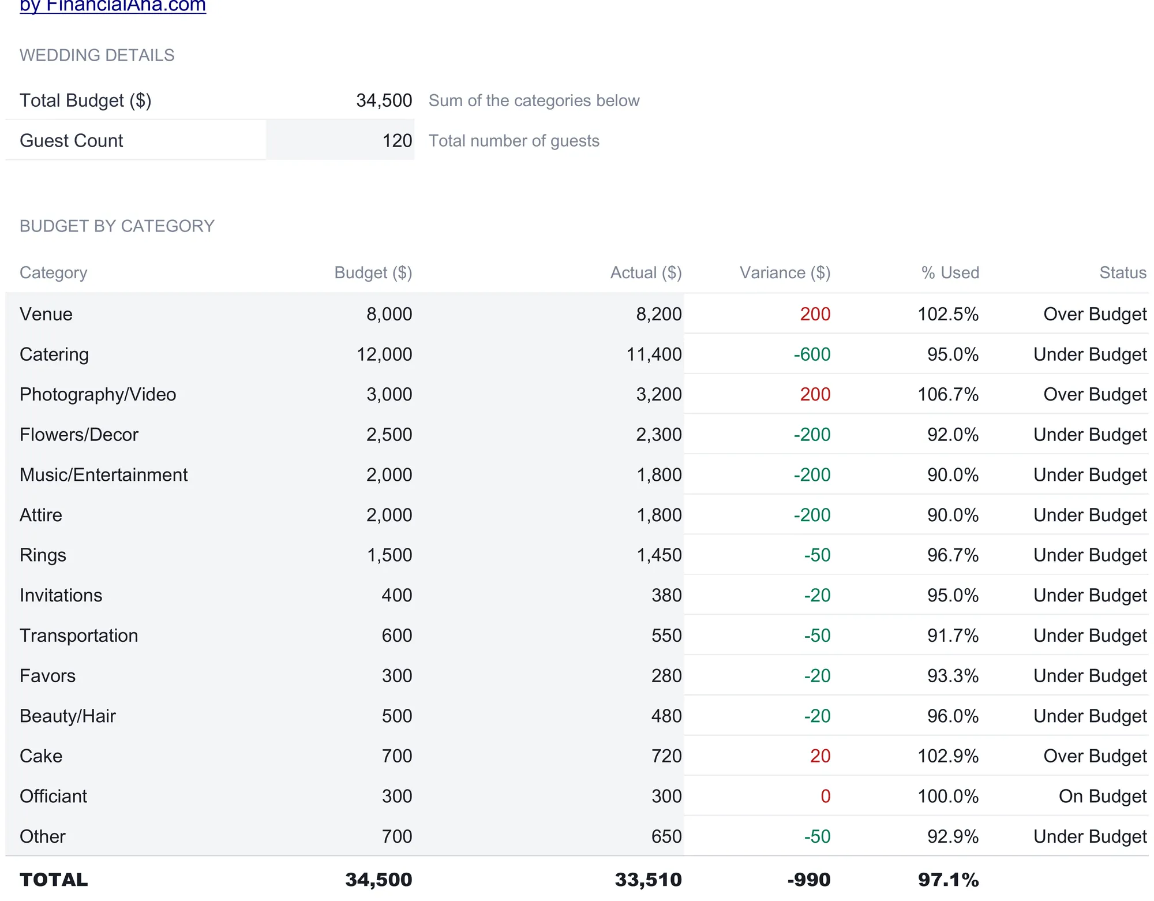
Task: Click Rings actual cell 1,450
Action: tap(658, 555)
